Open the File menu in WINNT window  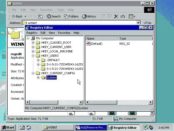[14, 10]
